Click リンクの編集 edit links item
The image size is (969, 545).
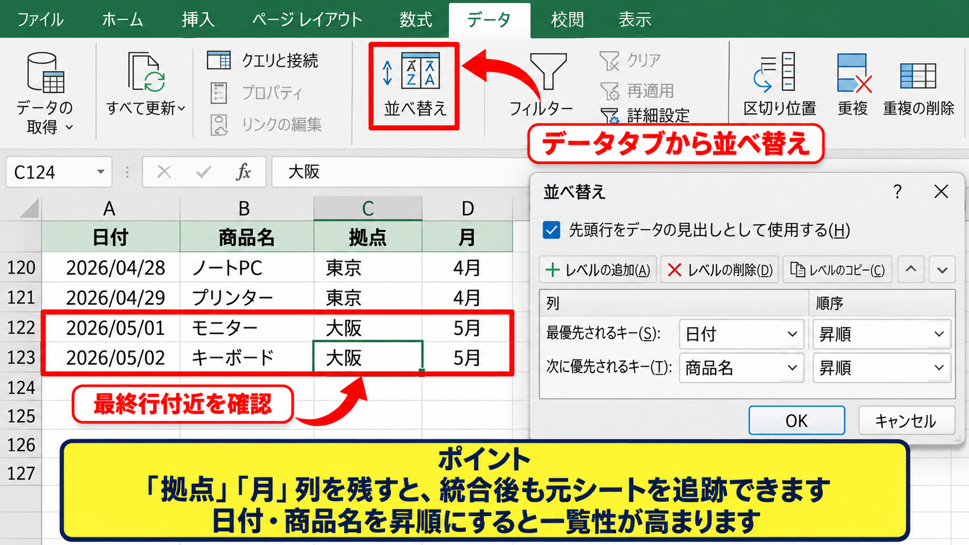pyautogui.click(x=265, y=125)
